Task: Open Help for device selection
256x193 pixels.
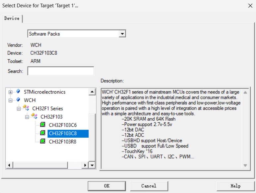Action: click(x=235, y=186)
